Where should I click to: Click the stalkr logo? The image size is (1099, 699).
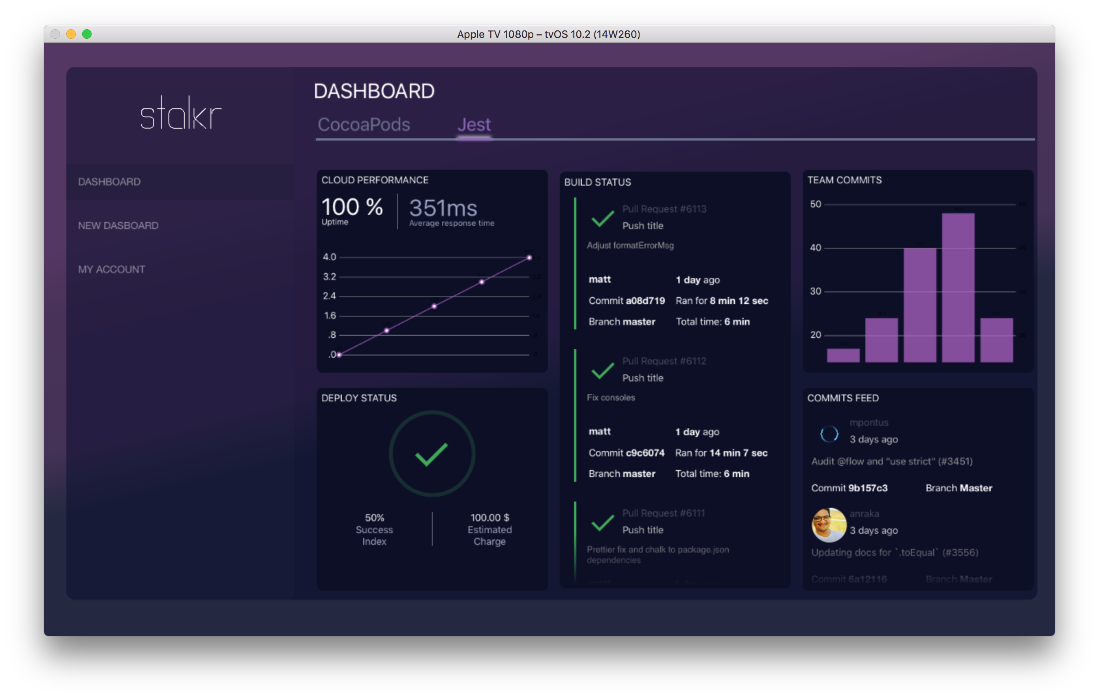181,113
